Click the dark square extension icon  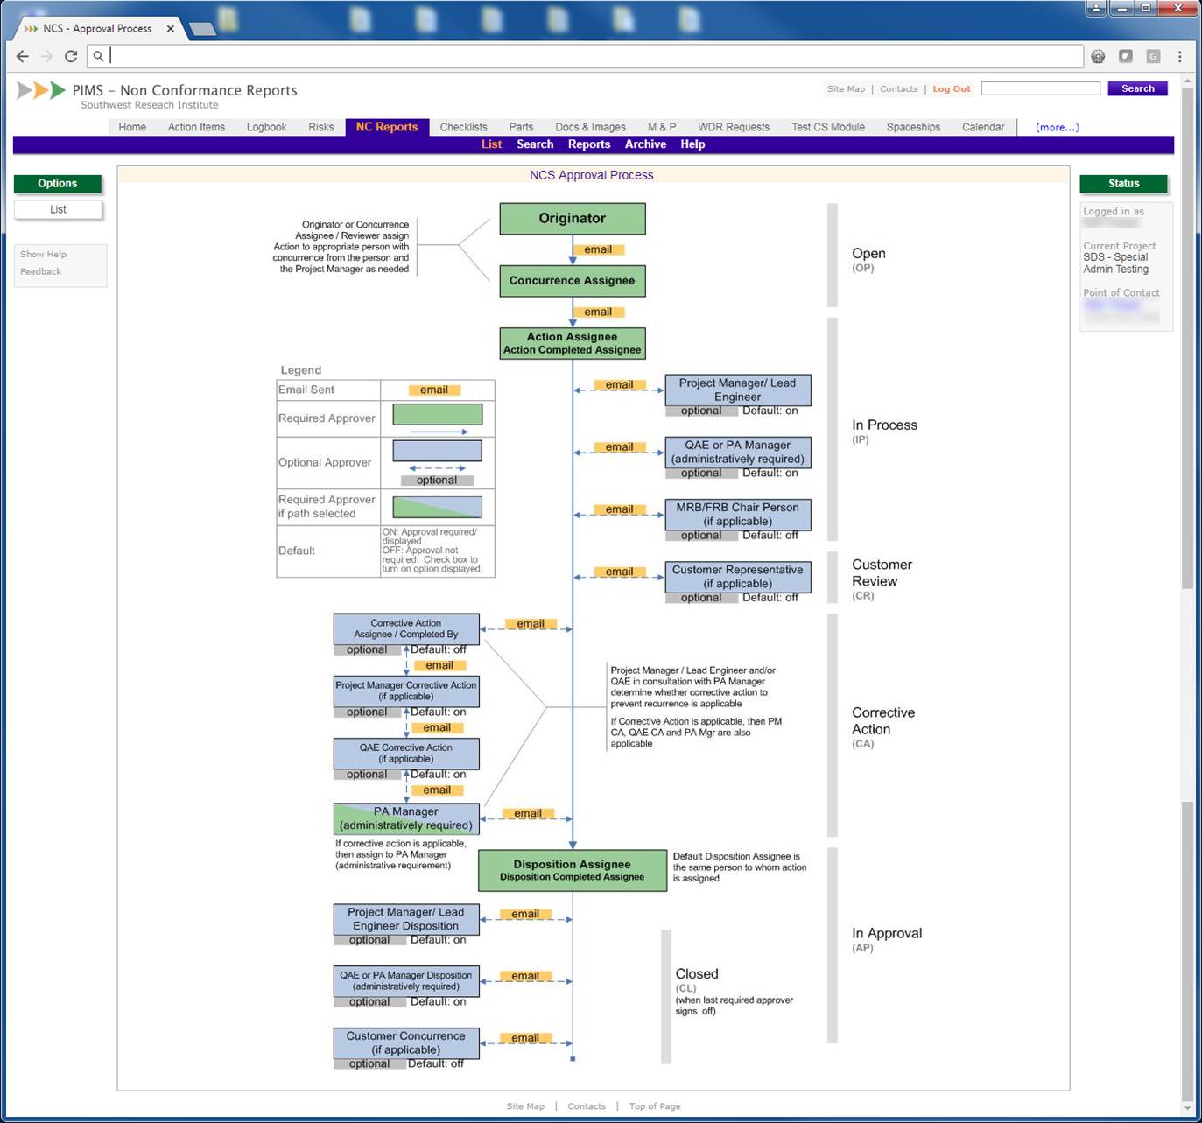(1126, 56)
